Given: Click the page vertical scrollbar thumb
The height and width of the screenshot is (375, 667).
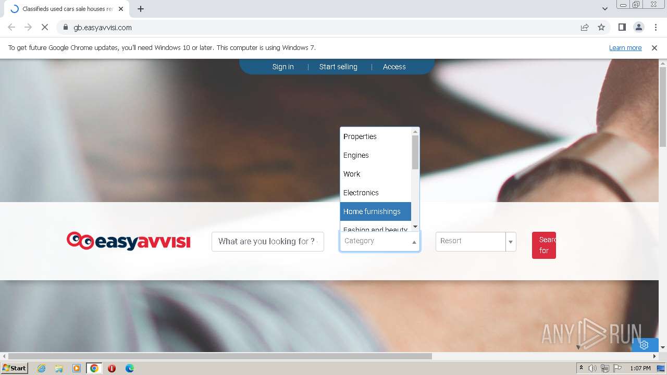Looking at the screenshot, I should (x=663, y=107).
